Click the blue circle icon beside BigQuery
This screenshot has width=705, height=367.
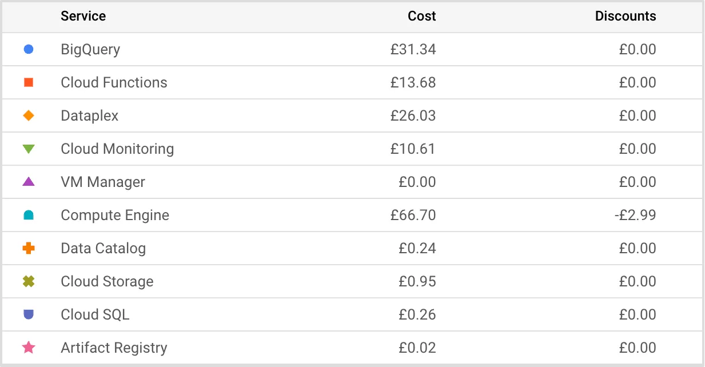[x=29, y=49]
